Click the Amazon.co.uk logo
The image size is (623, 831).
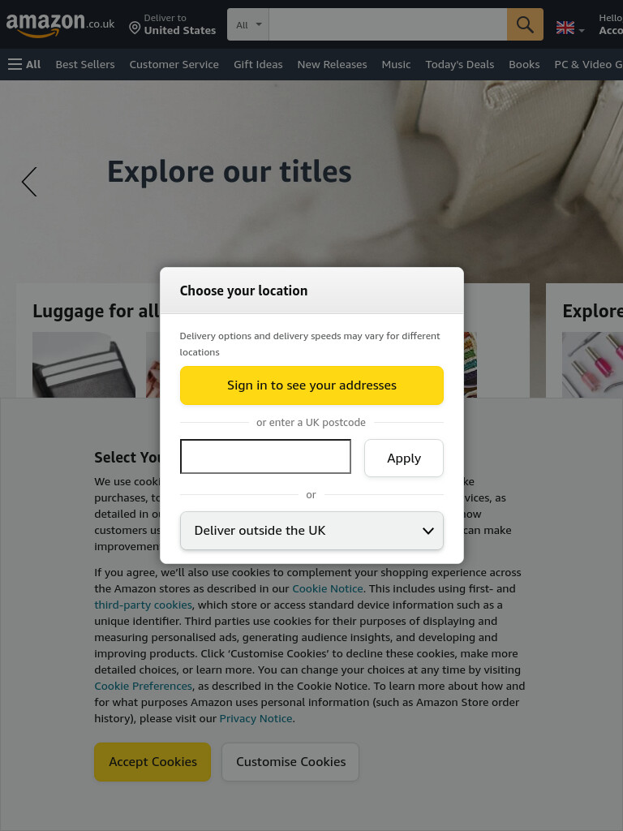coord(60,24)
